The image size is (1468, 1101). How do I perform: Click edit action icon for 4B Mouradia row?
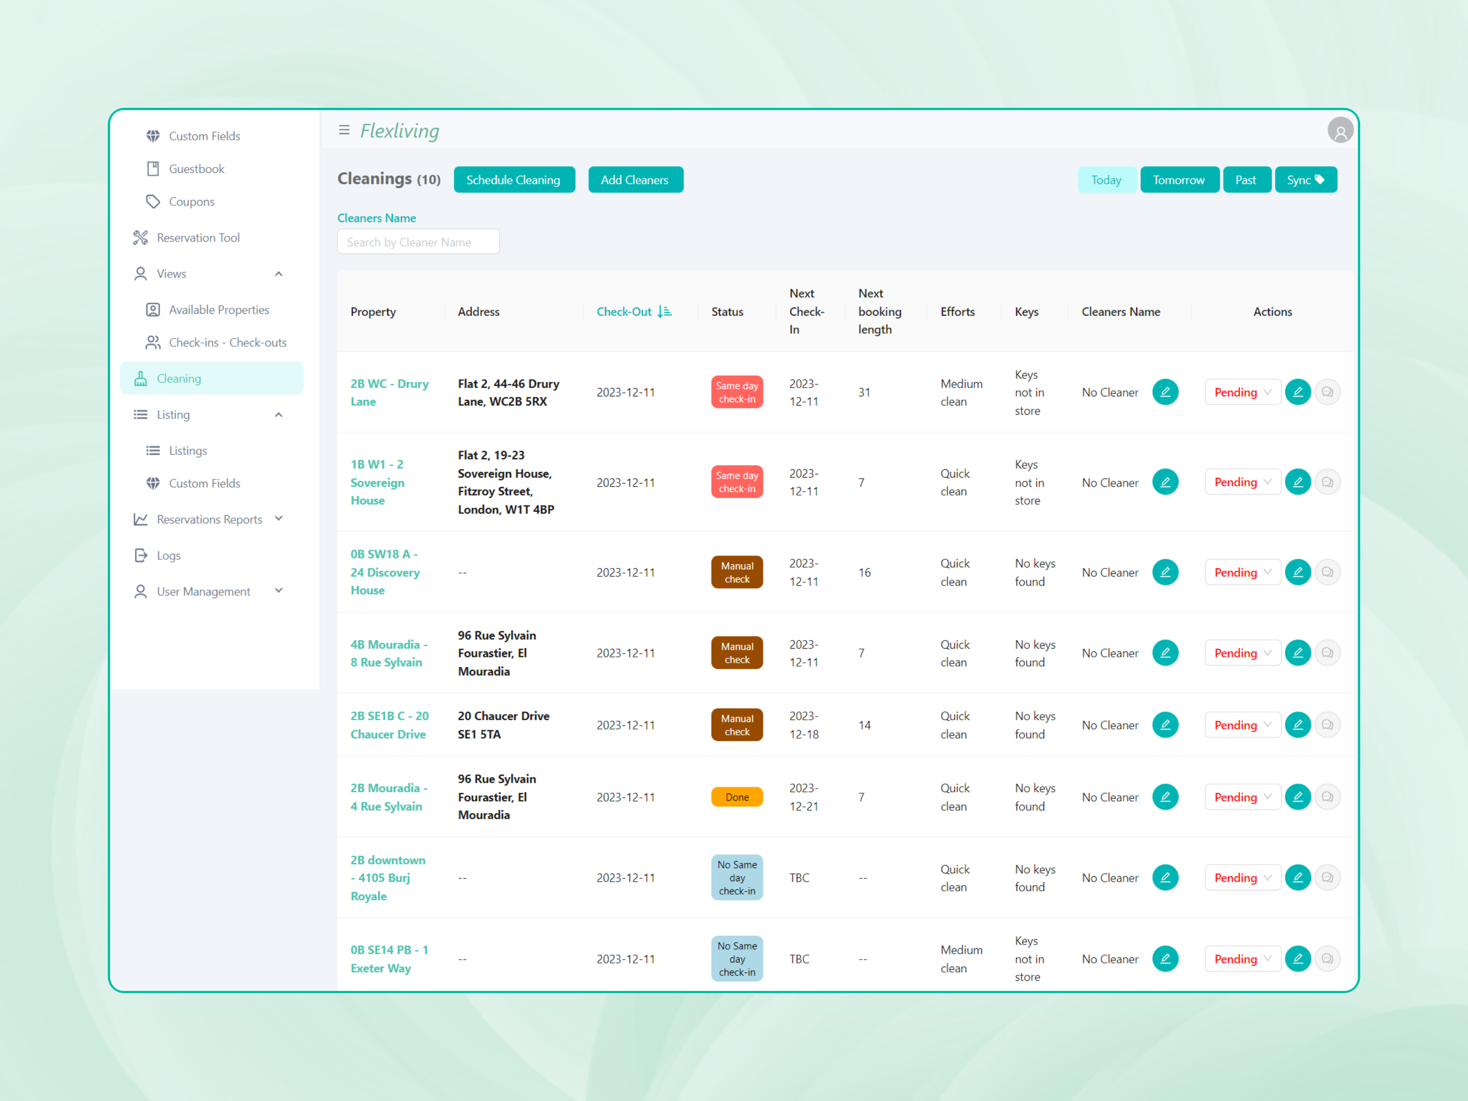(x=1297, y=653)
